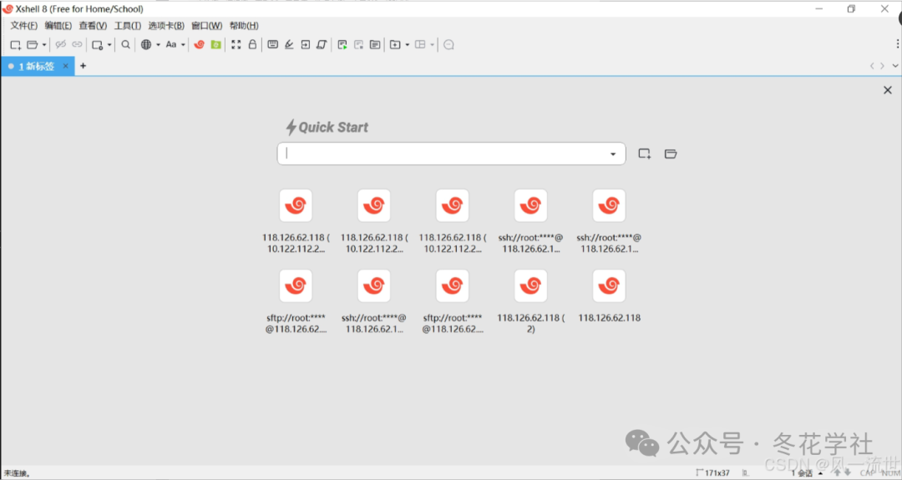Open the 查看(V) menu
The height and width of the screenshot is (480, 902).
pos(93,26)
